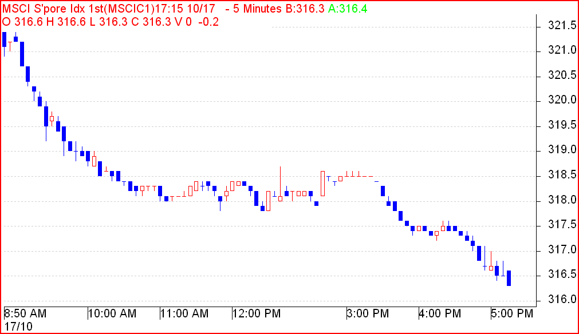Click the 317.5 price axis label
The height and width of the screenshot is (334, 579).
click(562, 225)
